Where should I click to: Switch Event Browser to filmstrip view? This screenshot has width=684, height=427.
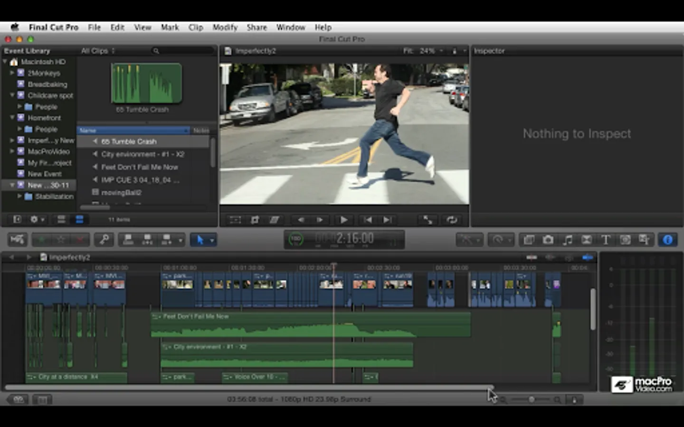pyautogui.click(x=61, y=219)
